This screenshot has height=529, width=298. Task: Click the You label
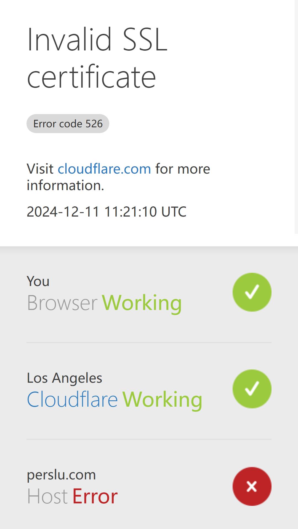point(38,281)
